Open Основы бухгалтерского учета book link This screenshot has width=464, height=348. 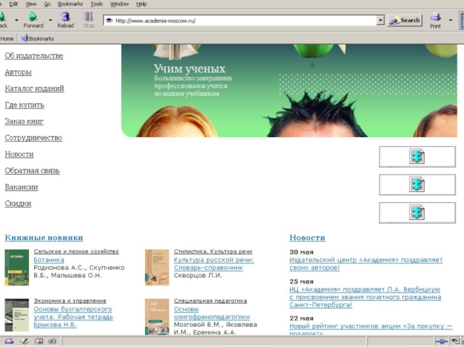[73, 317]
